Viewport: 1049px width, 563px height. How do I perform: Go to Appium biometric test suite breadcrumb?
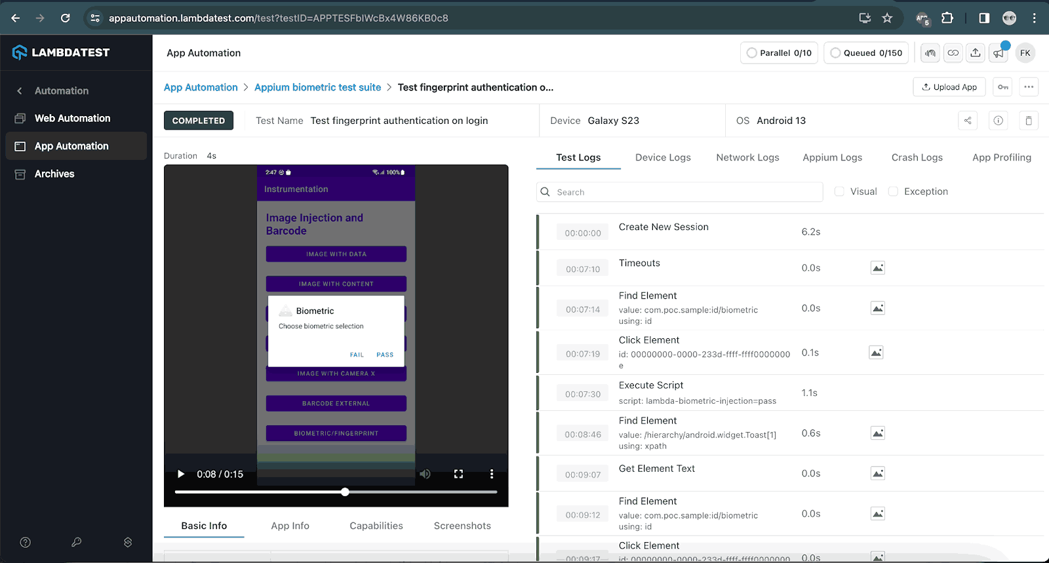(317, 87)
